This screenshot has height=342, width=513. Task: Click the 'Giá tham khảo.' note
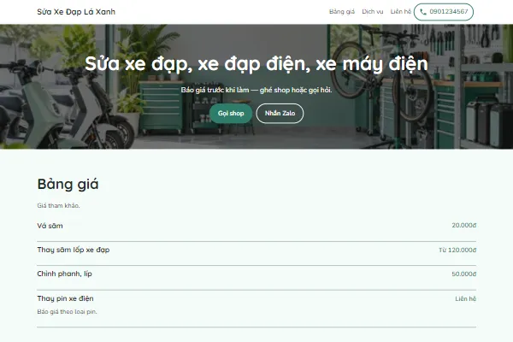pos(58,205)
